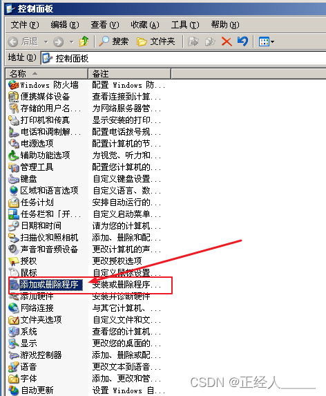Click the Copy To toolbar icon
The height and width of the screenshot is (396, 326).
(x=210, y=41)
